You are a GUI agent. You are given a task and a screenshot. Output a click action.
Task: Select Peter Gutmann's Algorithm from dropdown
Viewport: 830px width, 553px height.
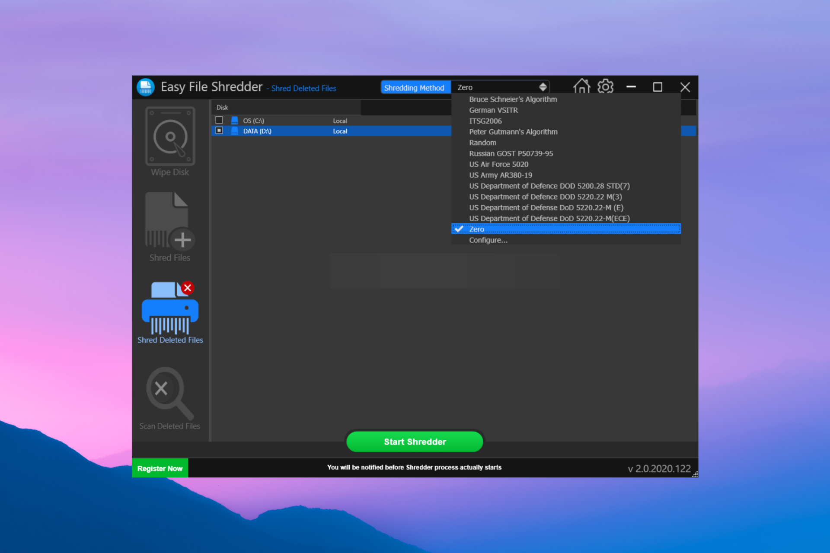coord(513,131)
